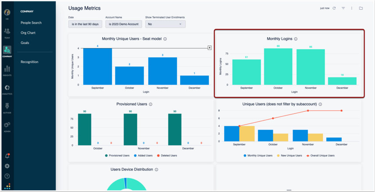Click reference line label 4 in seat chart

[x=210, y=48]
